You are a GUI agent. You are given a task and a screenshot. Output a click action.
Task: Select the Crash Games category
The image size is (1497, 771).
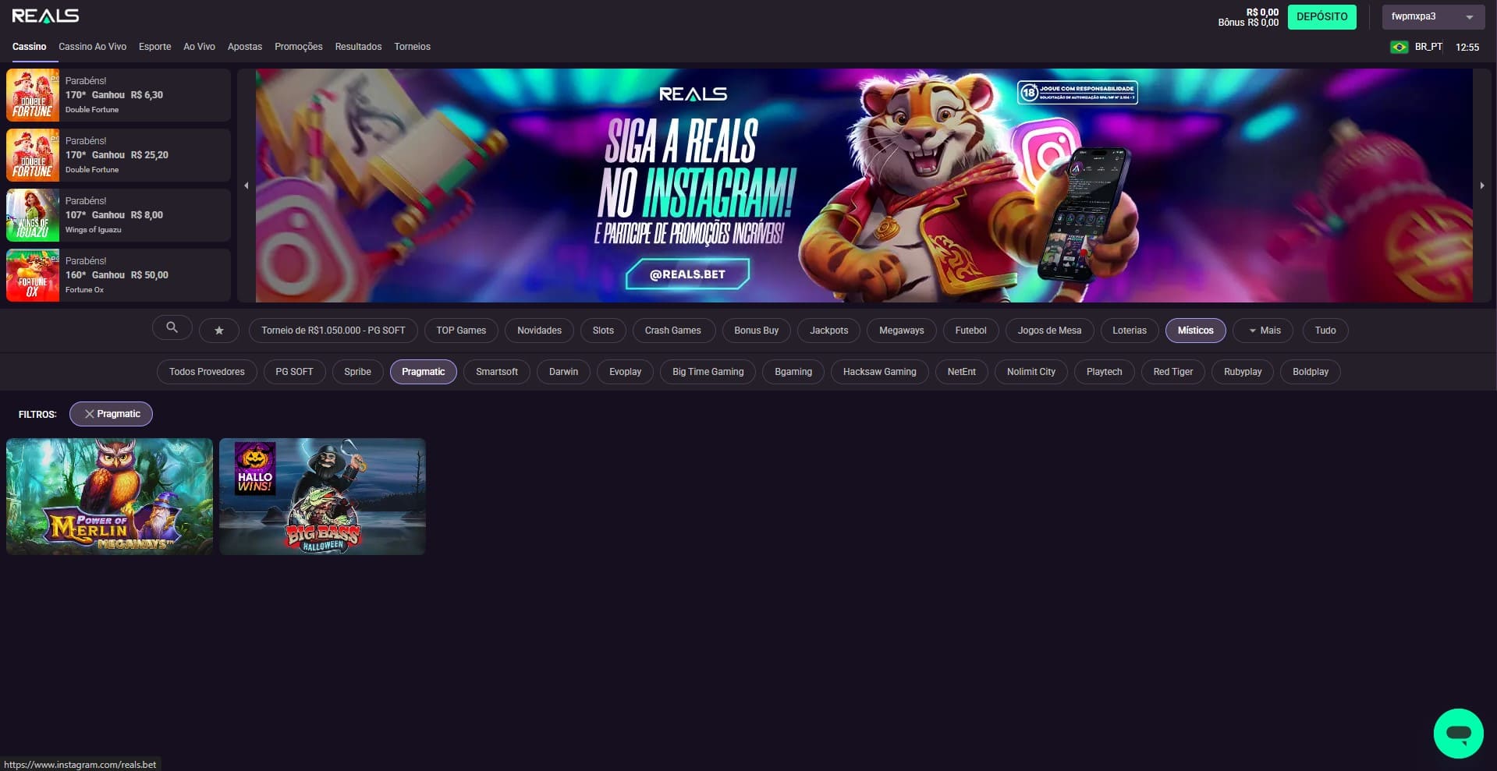pos(672,331)
